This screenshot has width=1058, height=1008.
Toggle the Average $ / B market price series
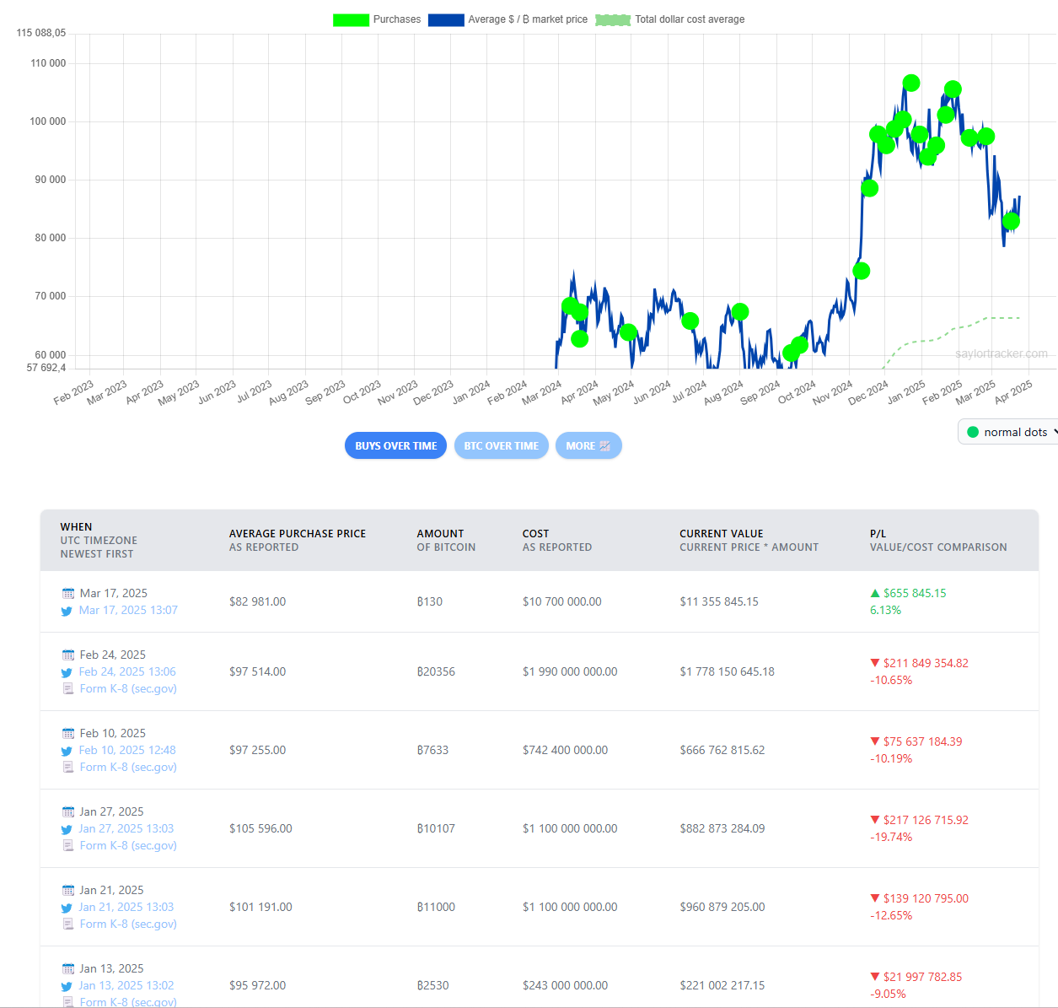527,19
